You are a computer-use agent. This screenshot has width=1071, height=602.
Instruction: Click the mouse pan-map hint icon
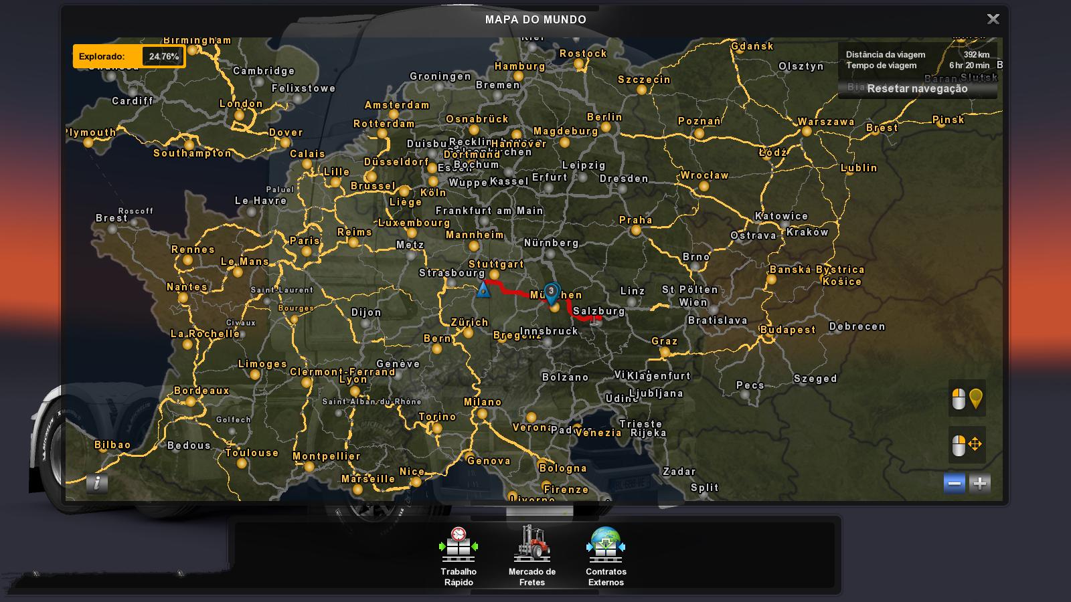(967, 445)
